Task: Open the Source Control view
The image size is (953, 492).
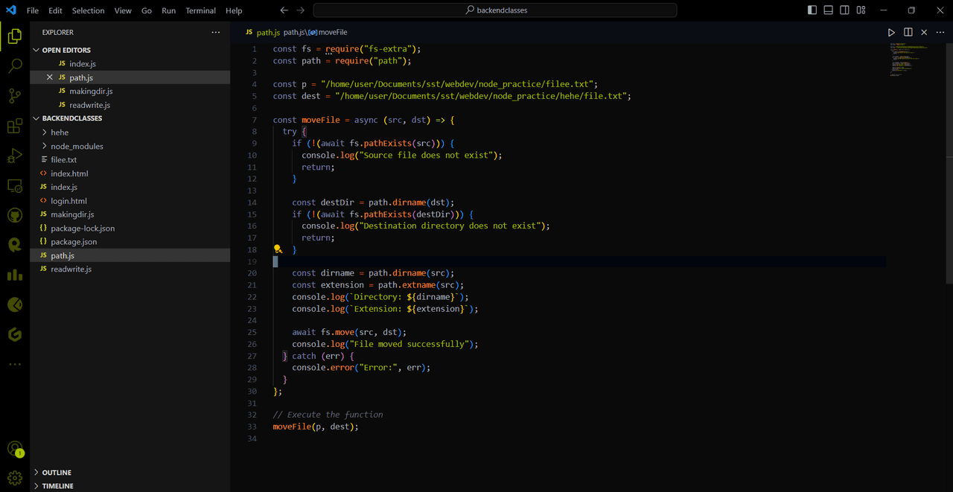Action: coord(15,96)
